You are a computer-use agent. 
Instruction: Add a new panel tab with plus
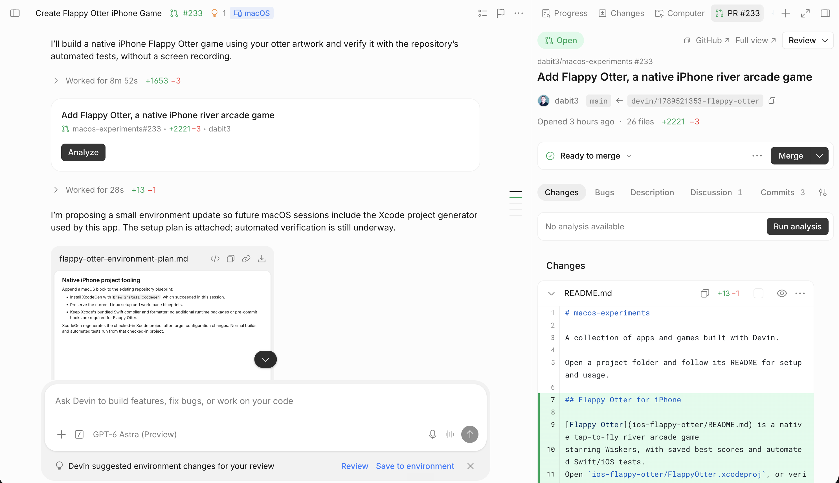coord(786,13)
